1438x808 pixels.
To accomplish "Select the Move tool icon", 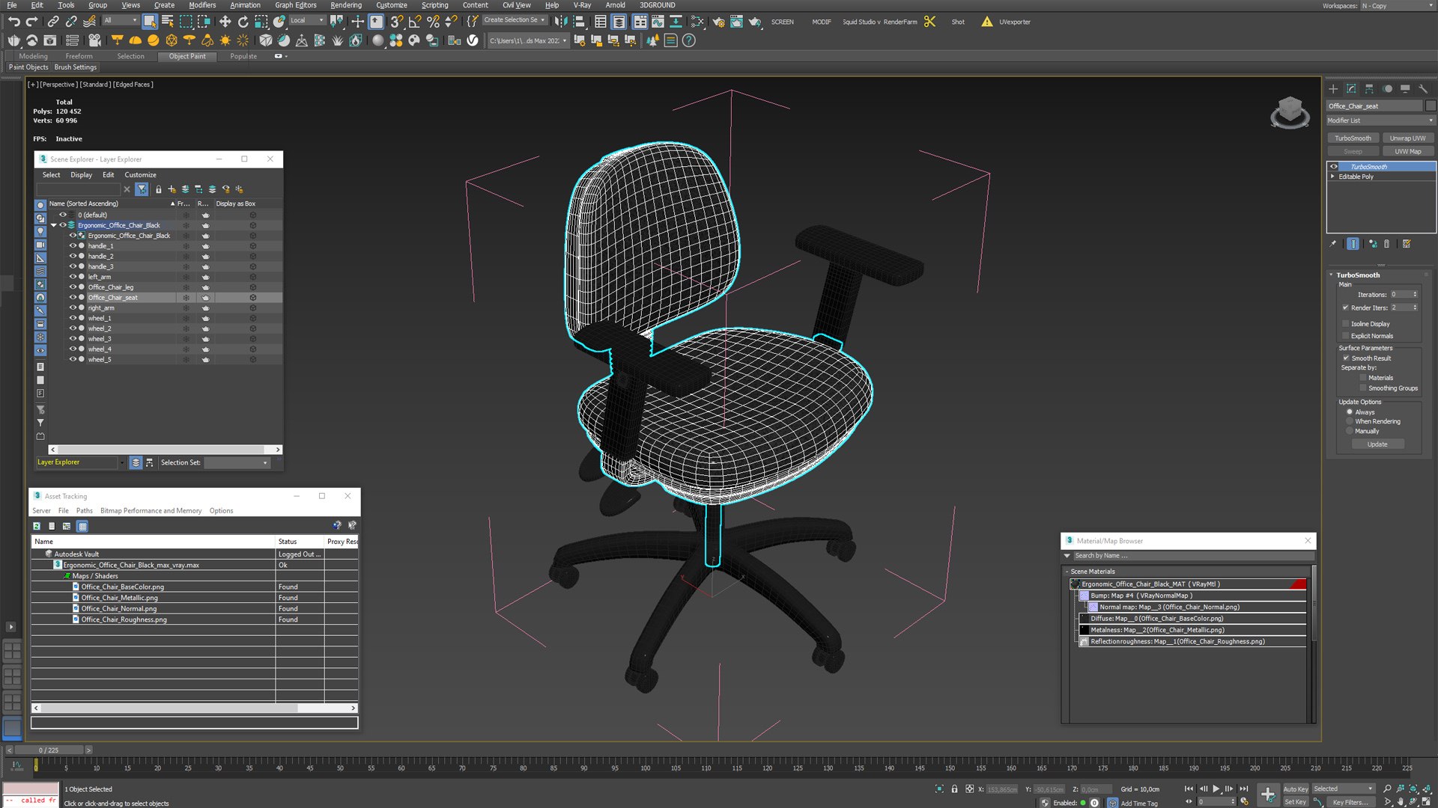I will [225, 22].
